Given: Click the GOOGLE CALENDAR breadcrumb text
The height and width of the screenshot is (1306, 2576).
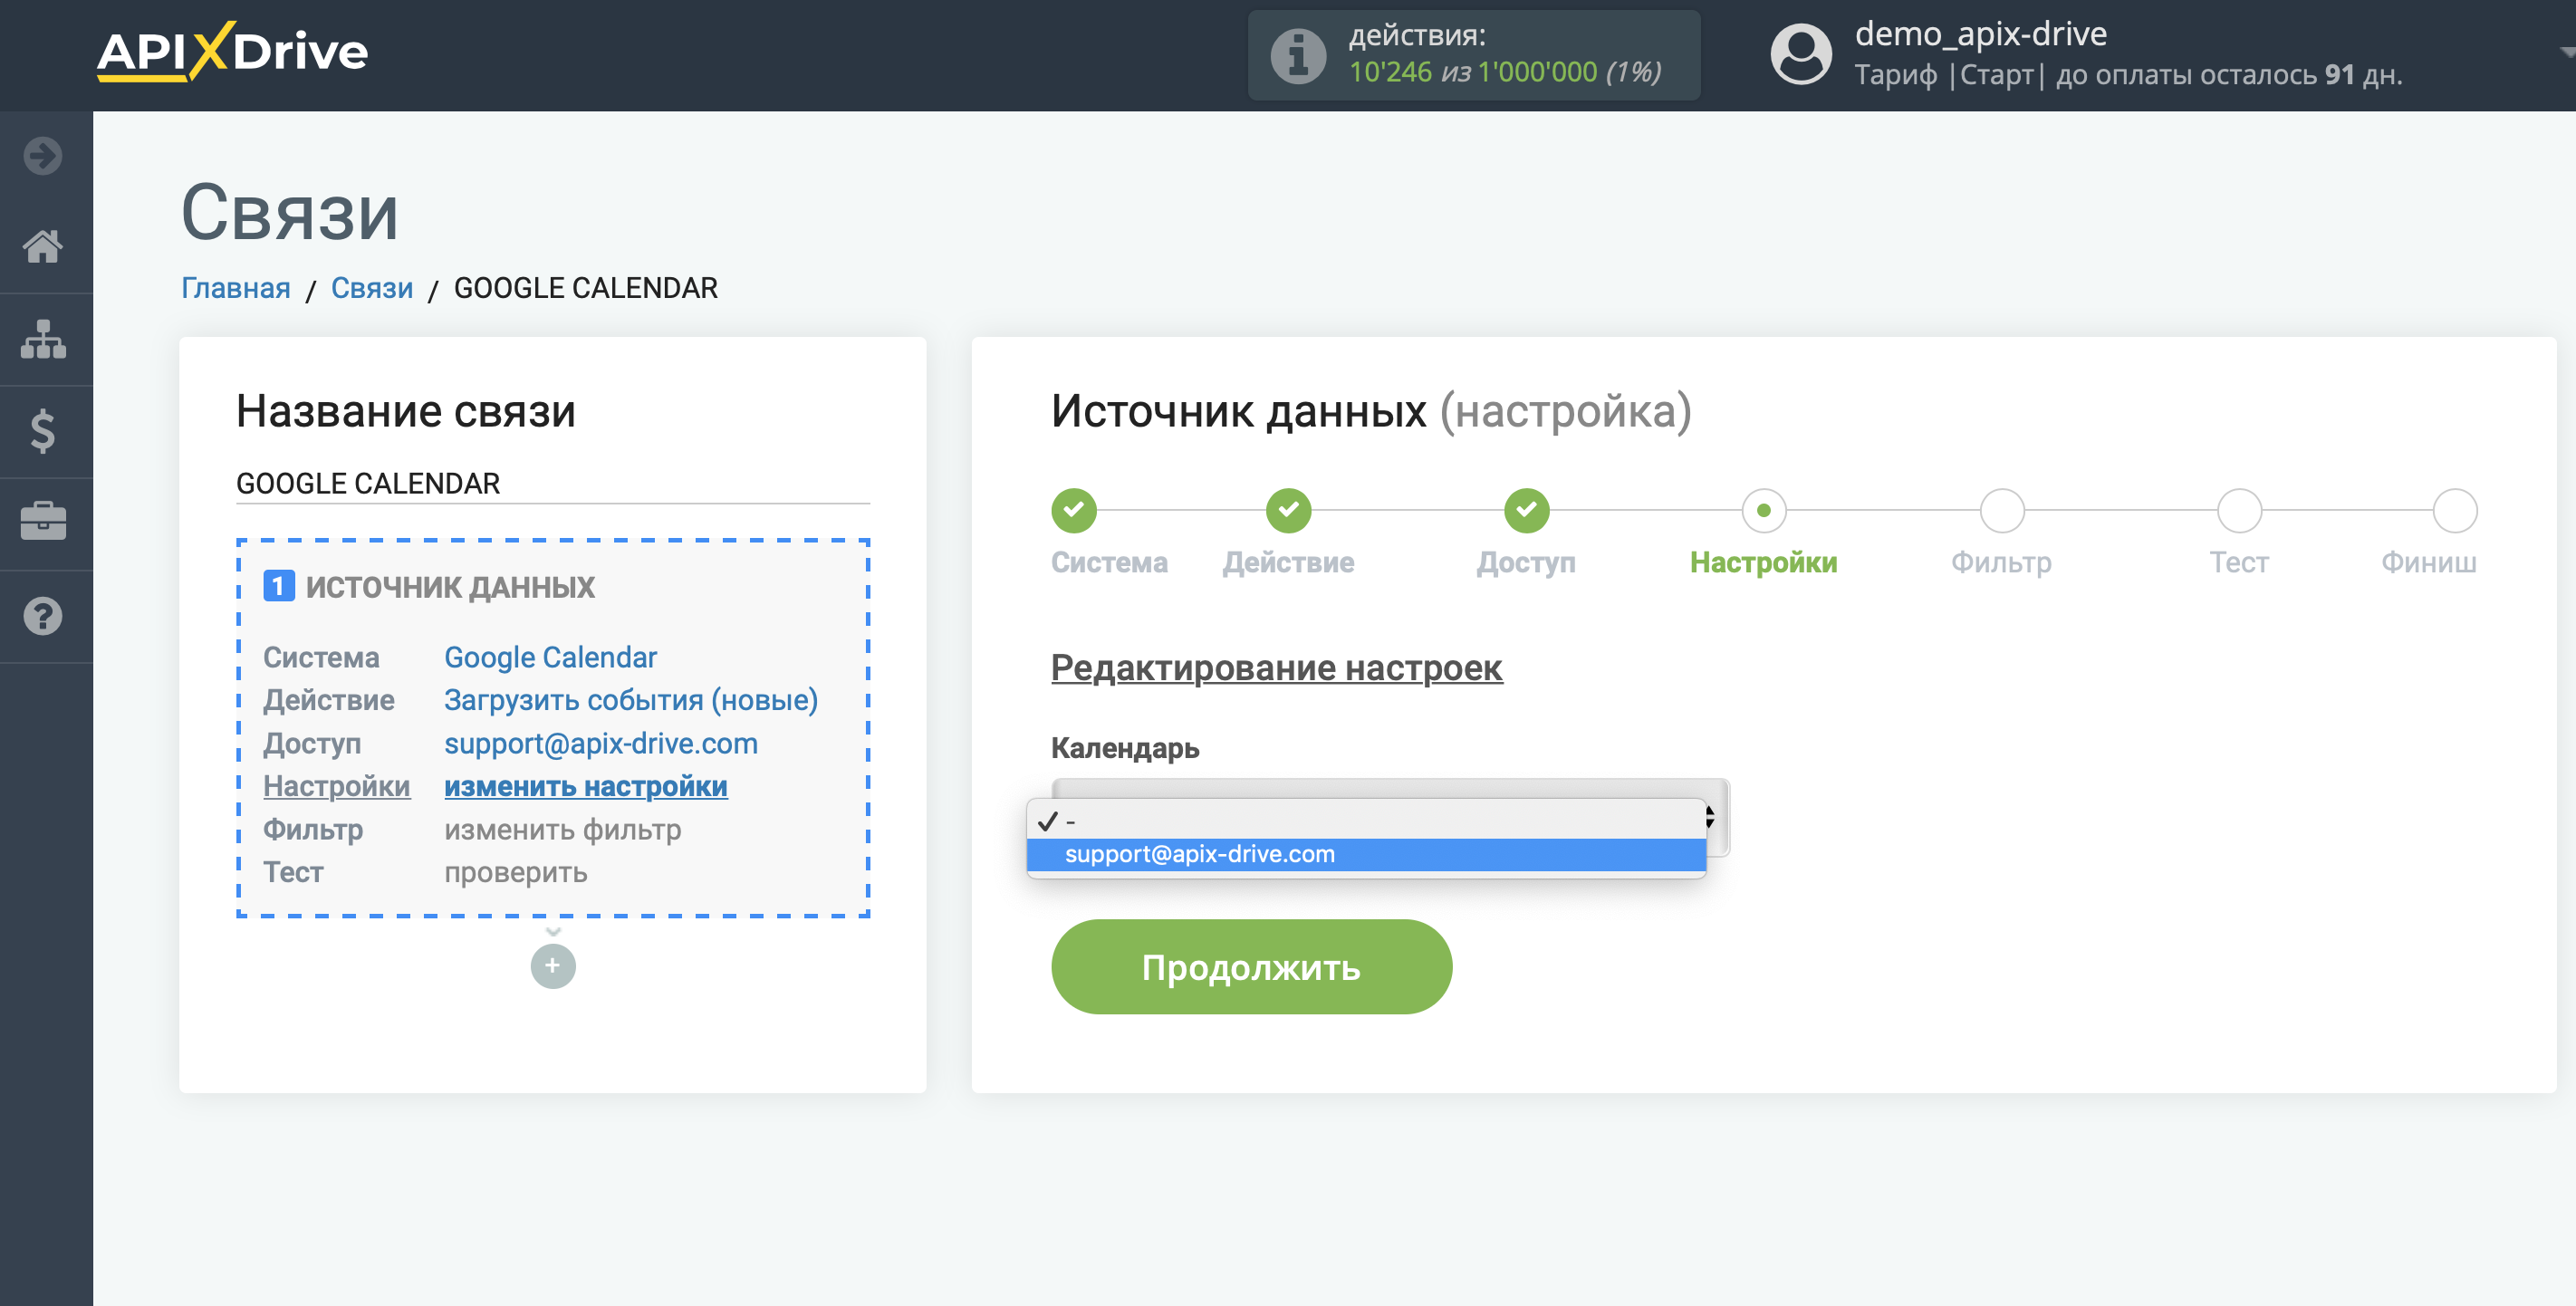Looking at the screenshot, I should click(586, 288).
